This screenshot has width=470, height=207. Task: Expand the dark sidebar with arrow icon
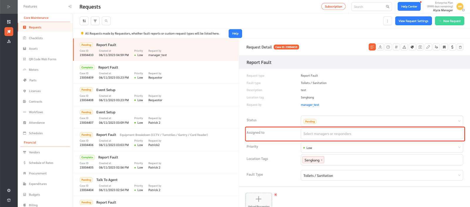pyautogui.click(x=9, y=6)
